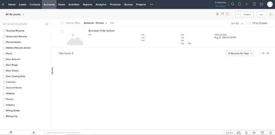Open the top navigation more ellipsis
Screen dimensions: 275x135
pos(152,4)
